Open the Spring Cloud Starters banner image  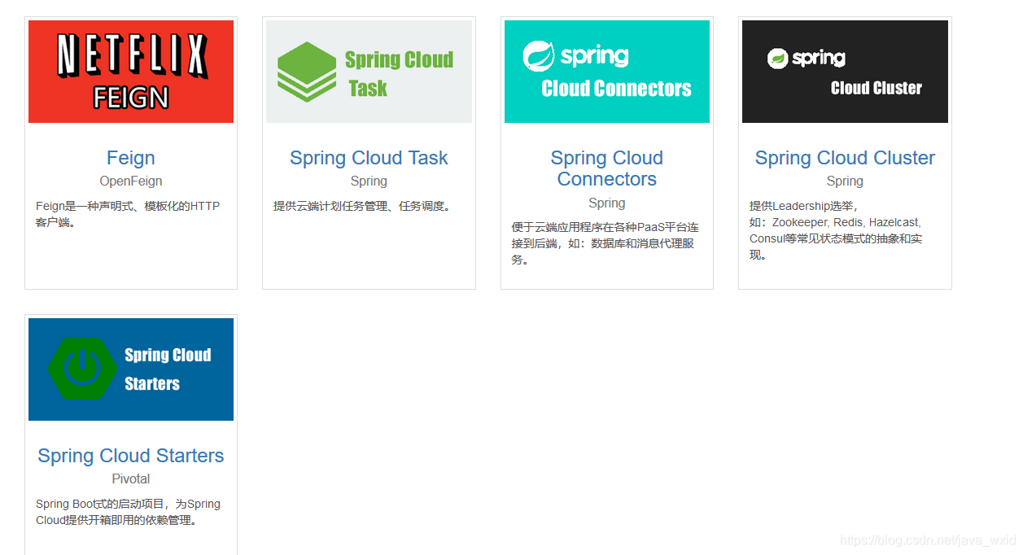tap(131, 369)
